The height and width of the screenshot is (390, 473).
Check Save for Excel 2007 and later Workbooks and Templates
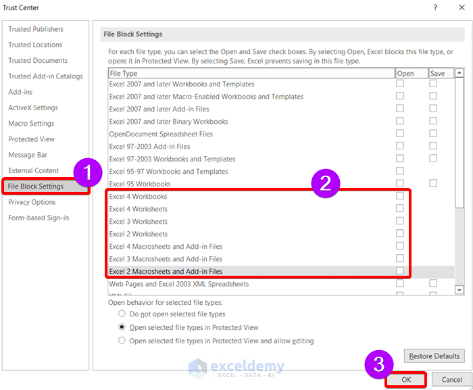coord(433,84)
